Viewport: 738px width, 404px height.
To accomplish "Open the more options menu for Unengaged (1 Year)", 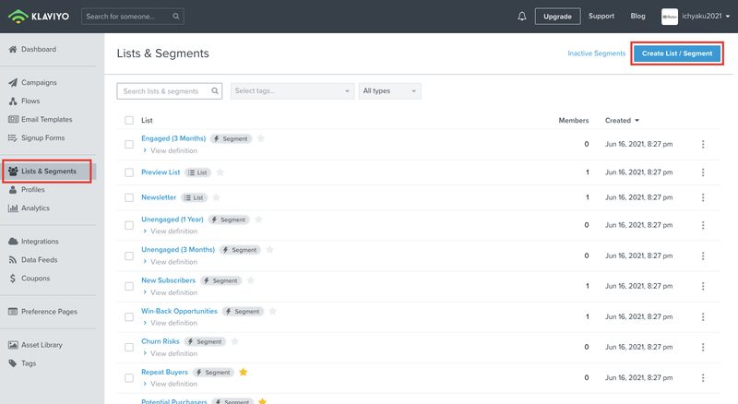I will pyautogui.click(x=703, y=225).
